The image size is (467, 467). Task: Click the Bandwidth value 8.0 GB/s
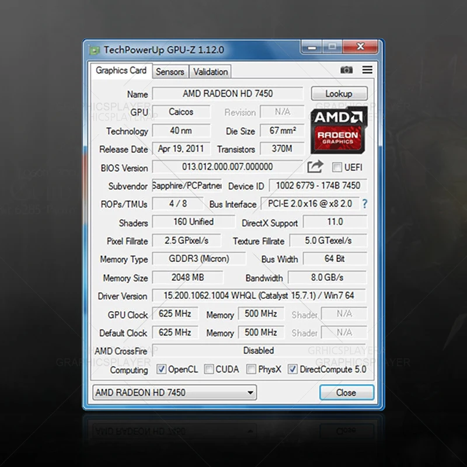pyautogui.click(x=327, y=277)
